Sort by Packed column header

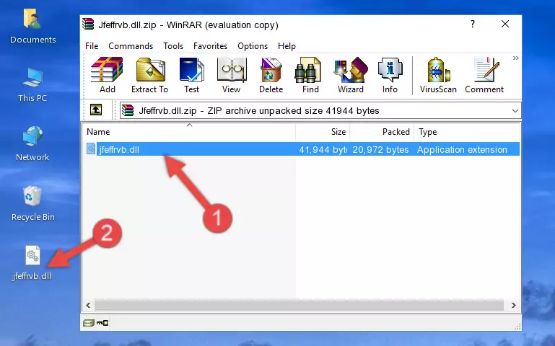click(382, 132)
